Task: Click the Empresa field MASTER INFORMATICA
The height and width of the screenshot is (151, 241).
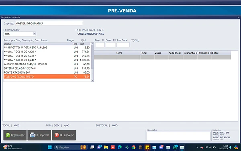Action: [49, 23]
